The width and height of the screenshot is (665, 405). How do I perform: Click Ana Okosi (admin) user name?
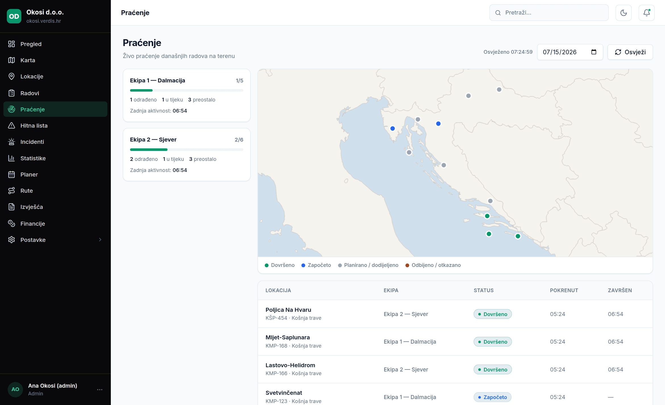(x=53, y=386)
